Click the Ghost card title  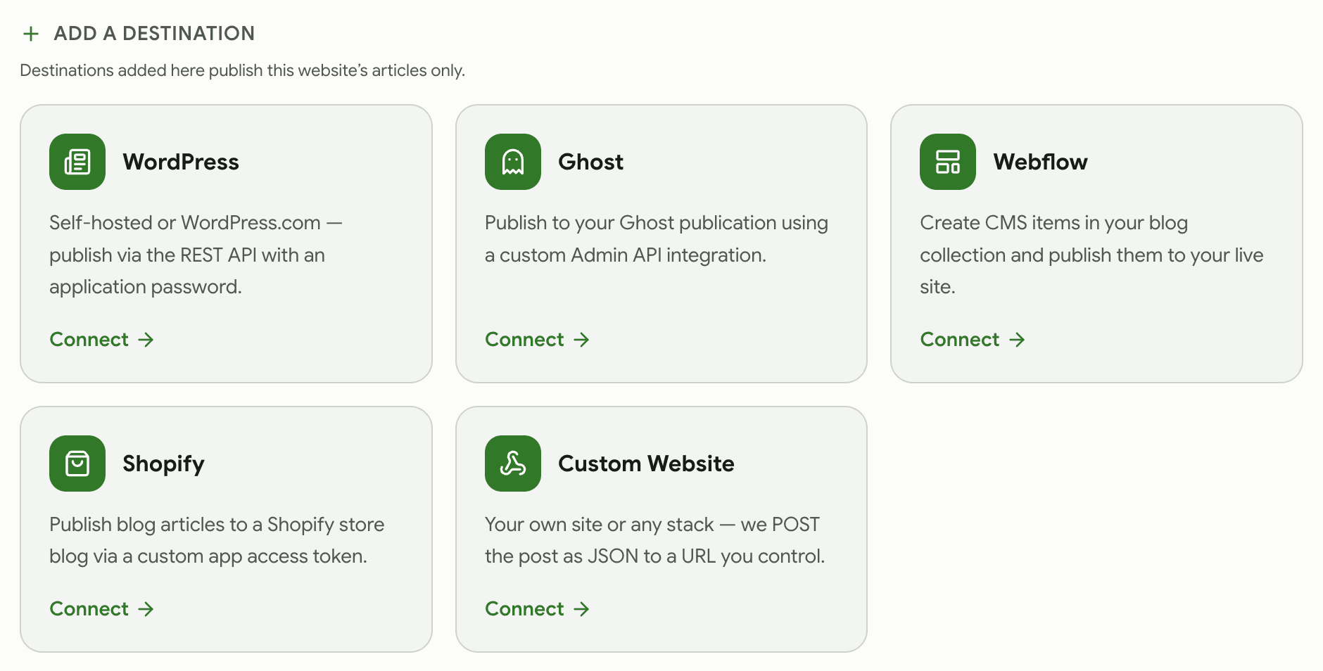click(x=590, y=162)
